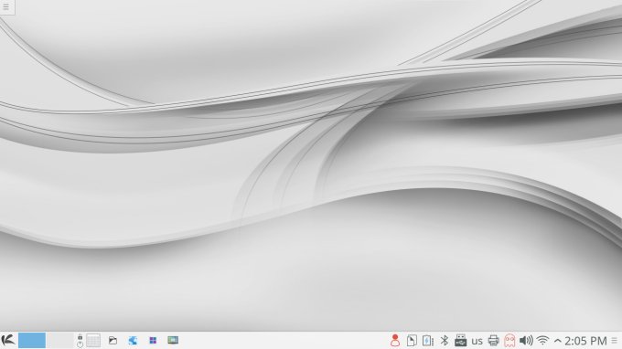Open the Wi-Fi networks tray icon
This screenshot has width=622, height=349.
[542, 340]
